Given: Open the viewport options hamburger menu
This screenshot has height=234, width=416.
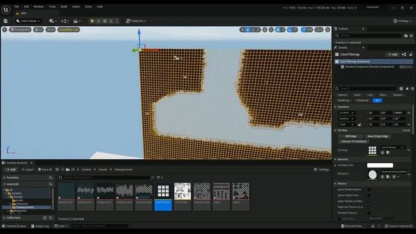Looking at the screenshot, I should point(5,30).
